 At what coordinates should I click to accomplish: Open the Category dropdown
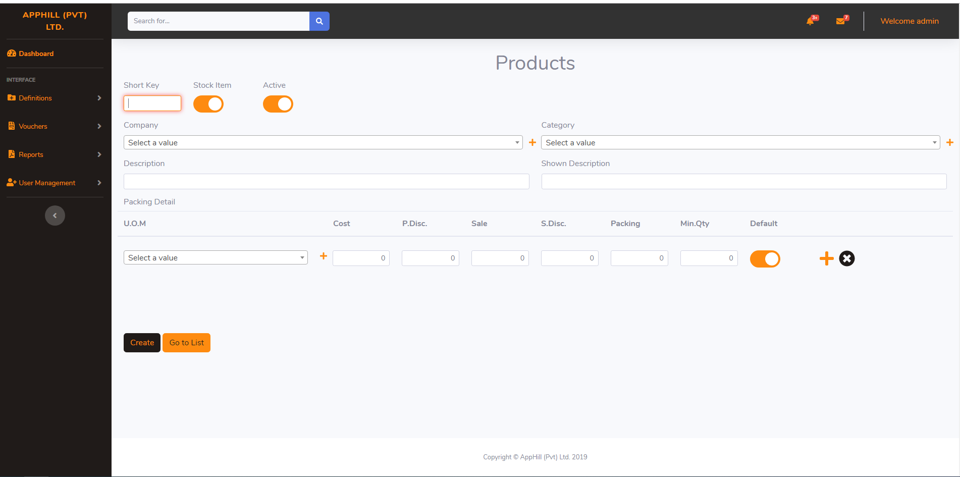pos(740,143)
